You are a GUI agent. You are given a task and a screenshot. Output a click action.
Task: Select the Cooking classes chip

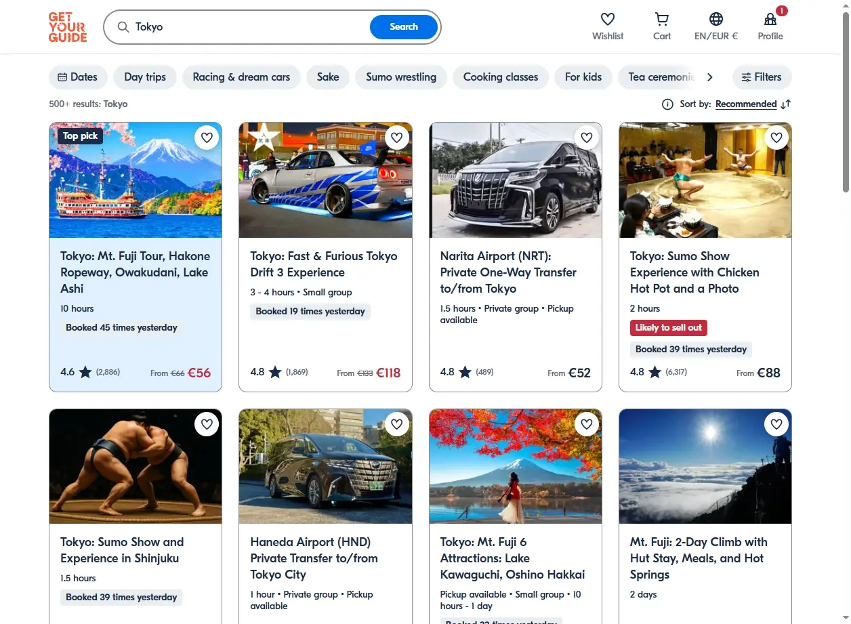click(501, 77)
